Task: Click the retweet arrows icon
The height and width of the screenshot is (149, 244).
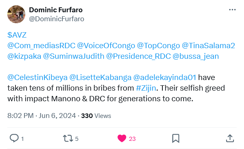Action: pyautogui.click(x=68, y=138)
